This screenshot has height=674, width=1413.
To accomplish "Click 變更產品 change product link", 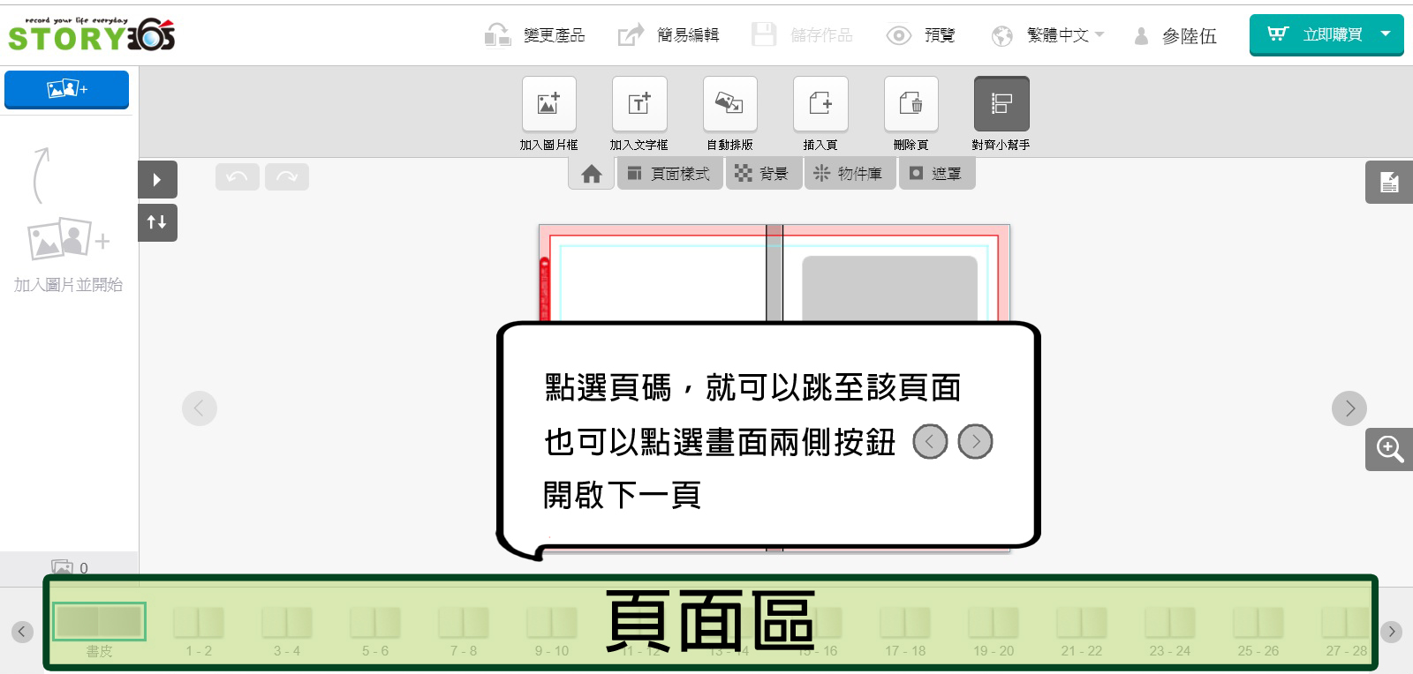I will pyautogui.click(x=537, y=35).
